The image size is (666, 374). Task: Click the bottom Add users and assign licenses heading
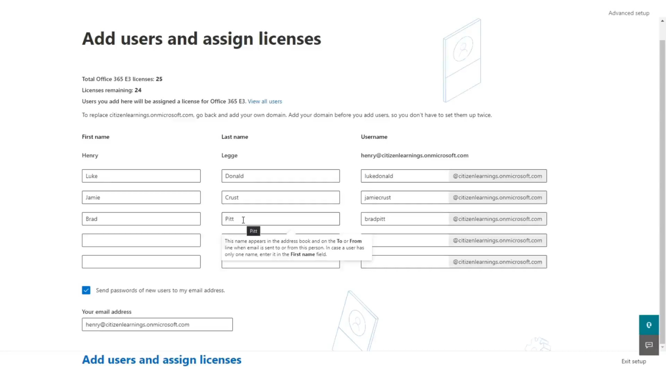pyautogui.click(x=161, y=360)
